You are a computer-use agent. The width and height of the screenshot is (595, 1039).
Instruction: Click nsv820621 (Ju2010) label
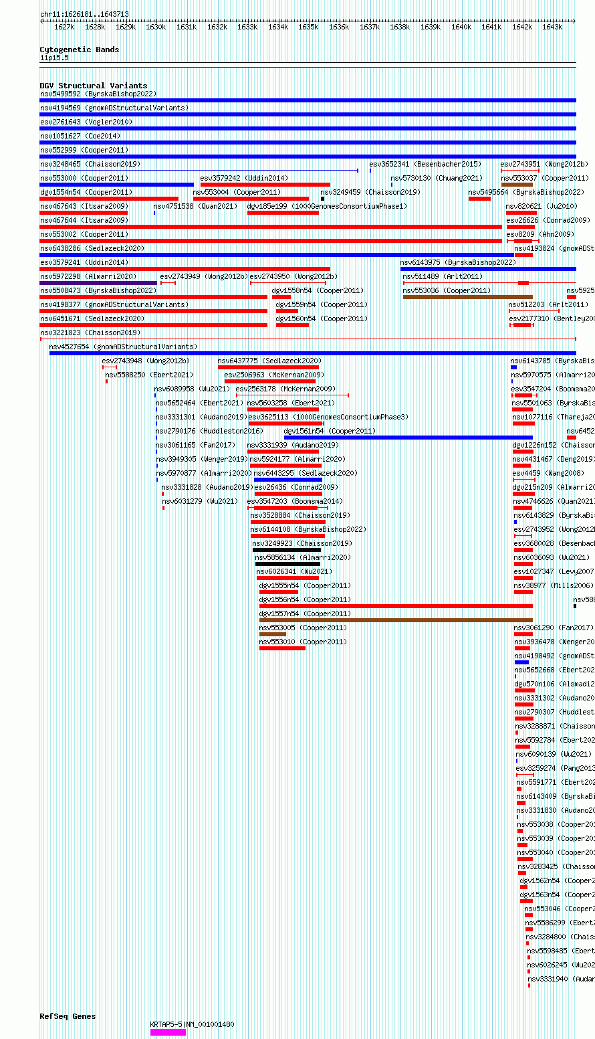click(542, 206)
